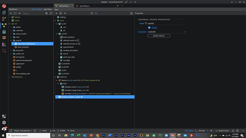Click the Check button

click(x=43, y=131)
